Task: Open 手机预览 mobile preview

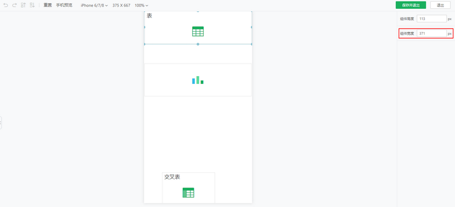Action: click(x=64, y=5)
